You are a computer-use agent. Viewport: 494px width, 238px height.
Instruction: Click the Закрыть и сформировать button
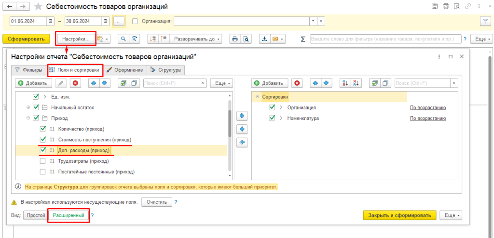pos(399,215)
